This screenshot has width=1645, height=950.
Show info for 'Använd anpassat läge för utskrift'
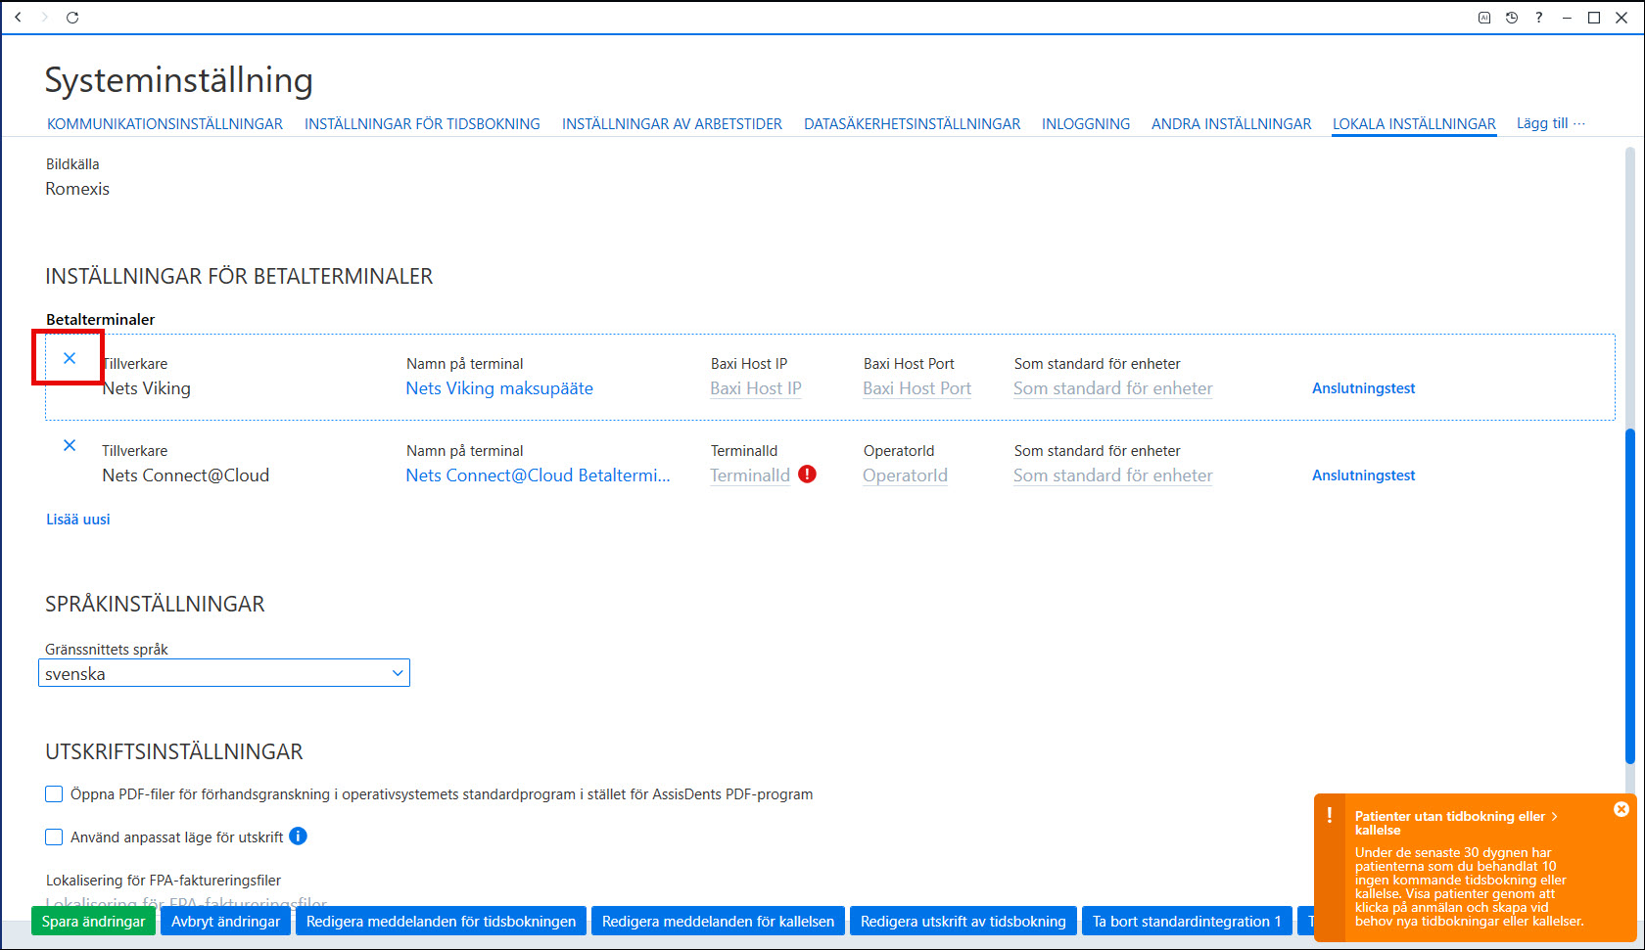point(299,837)
